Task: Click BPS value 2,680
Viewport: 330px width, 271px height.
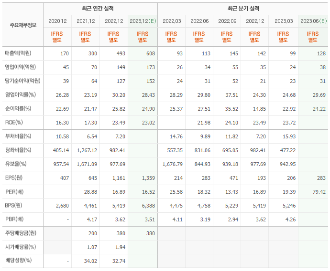Action: point(62,206)
